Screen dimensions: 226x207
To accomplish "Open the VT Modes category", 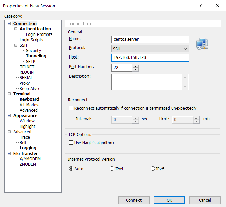I will click(x=29, y=105).
